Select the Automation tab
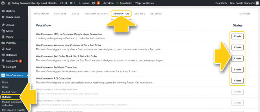The height and width of the screenshot is (112, 260). [x=121, y=14]
